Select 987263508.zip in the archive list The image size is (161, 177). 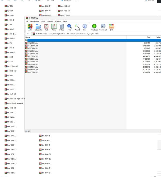(32, 48)
